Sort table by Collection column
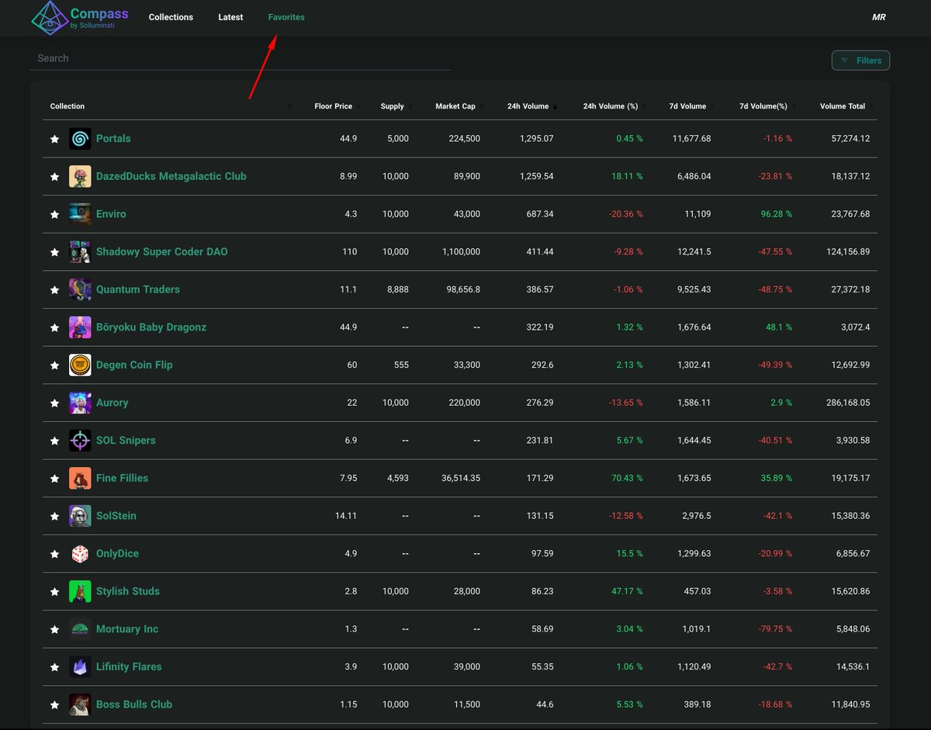Image resolution: width=931 pixels, height=730 pixels. tap(67, 106)
